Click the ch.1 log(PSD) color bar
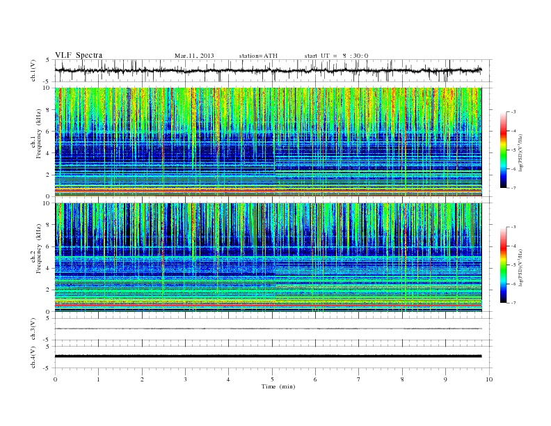551x426 pixels. tap(504, 150)
